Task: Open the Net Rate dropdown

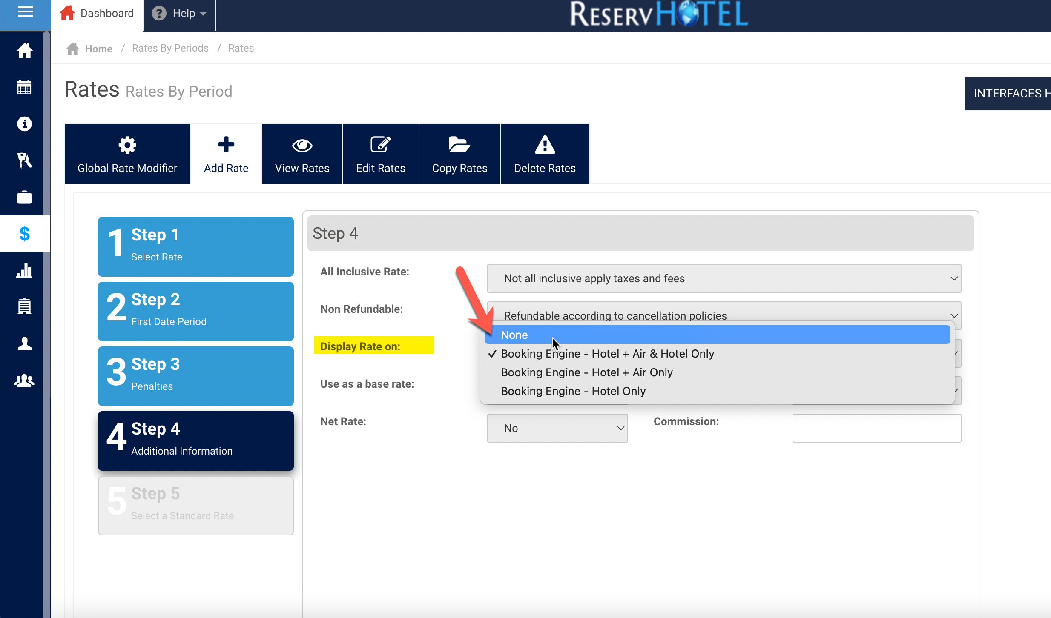Action: point(557,428)
